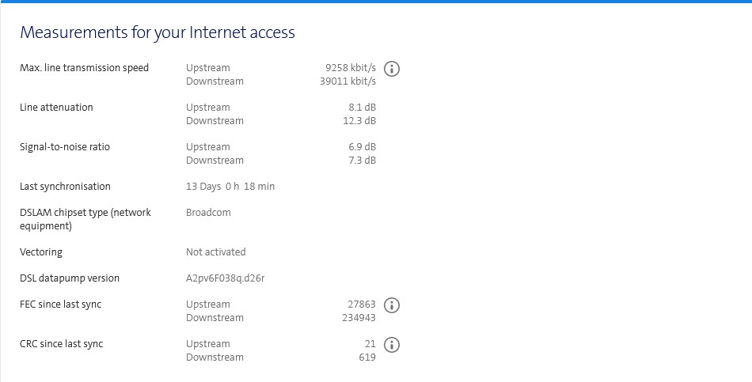Select the 'CRC since last sync' label
Image resolution: width=752 pixels, height=382 pixels.
61,344
